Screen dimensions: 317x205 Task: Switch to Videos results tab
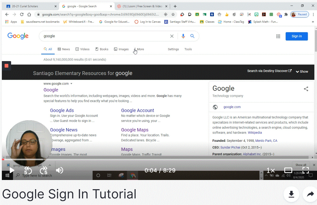(x=83, y=49)
